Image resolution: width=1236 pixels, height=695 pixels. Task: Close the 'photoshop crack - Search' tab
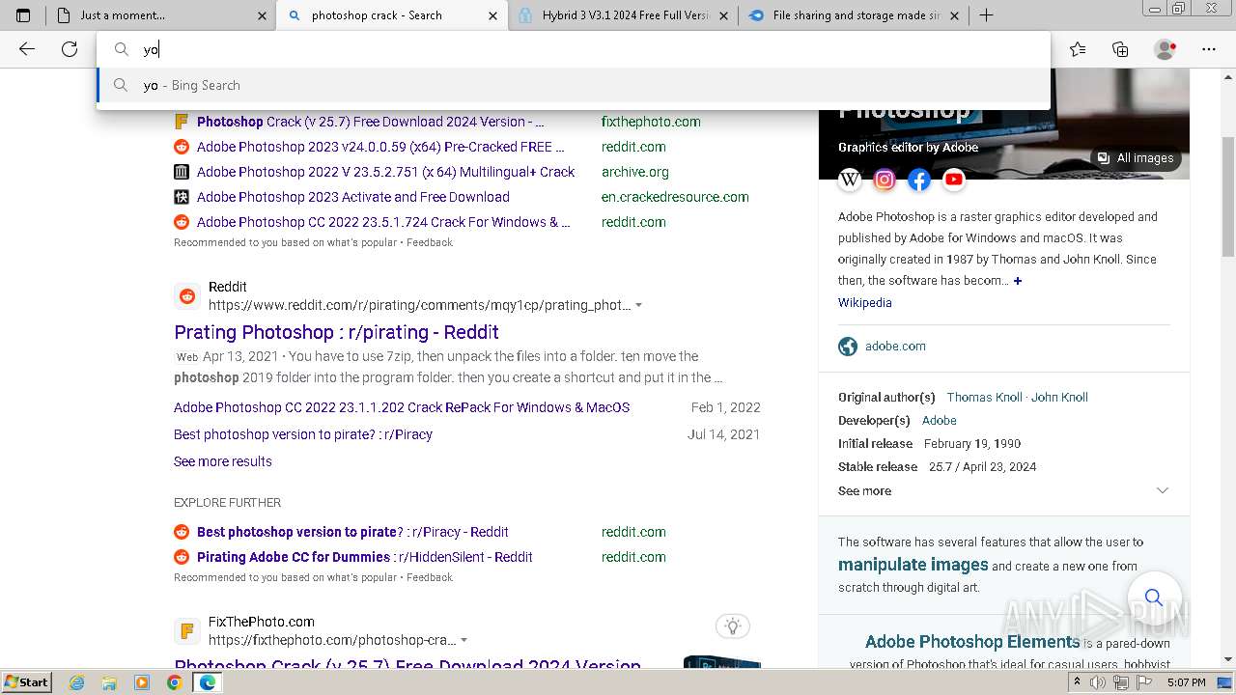[x=492, y=15]
